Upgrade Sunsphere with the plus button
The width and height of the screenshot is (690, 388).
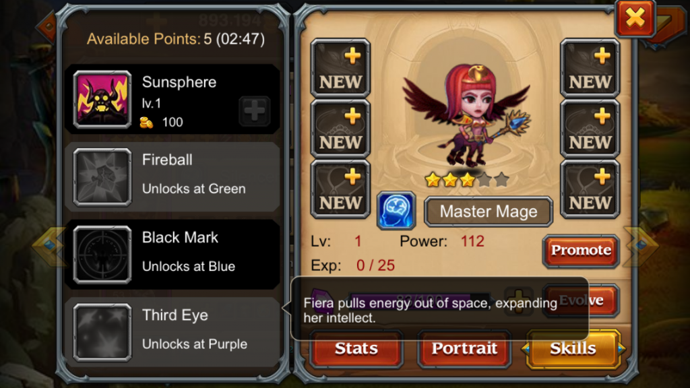[x=254, y=111]
